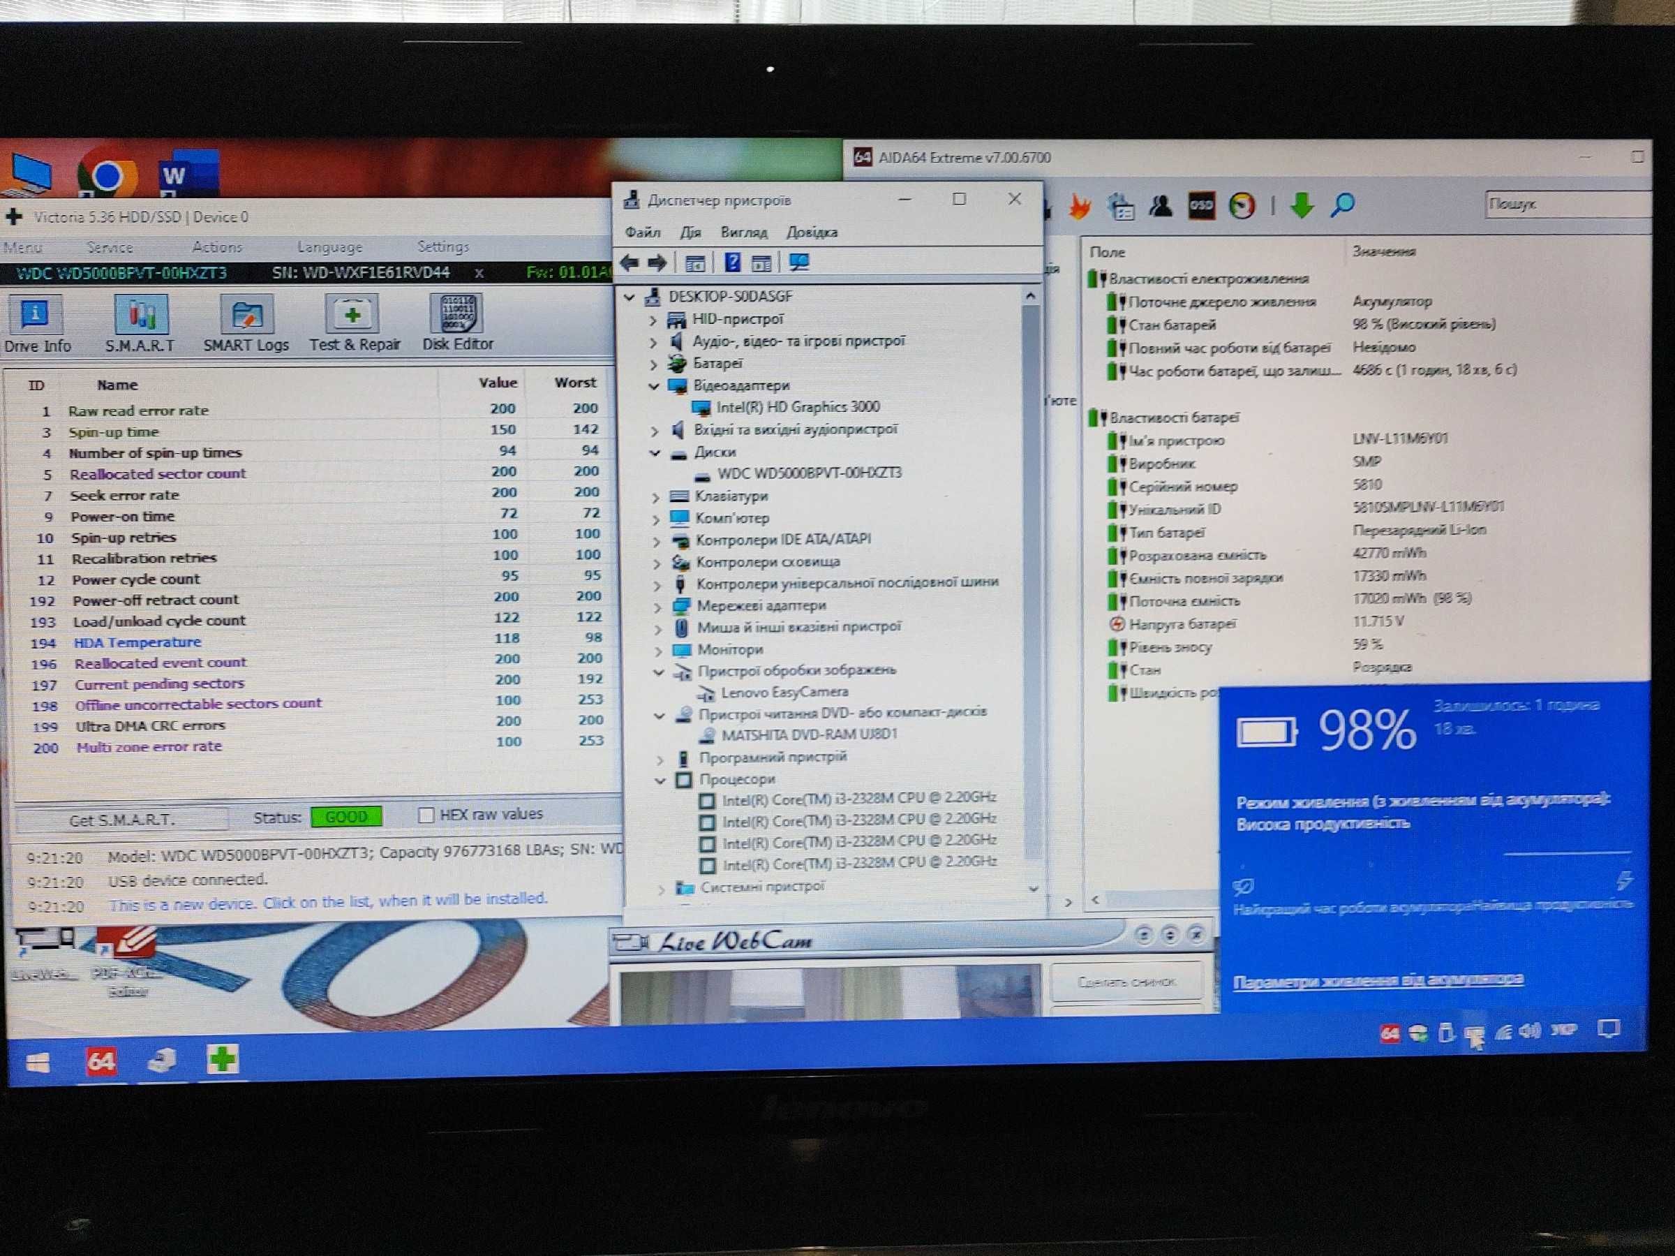Open the Disk Editor in Victoria

[457, 324]
